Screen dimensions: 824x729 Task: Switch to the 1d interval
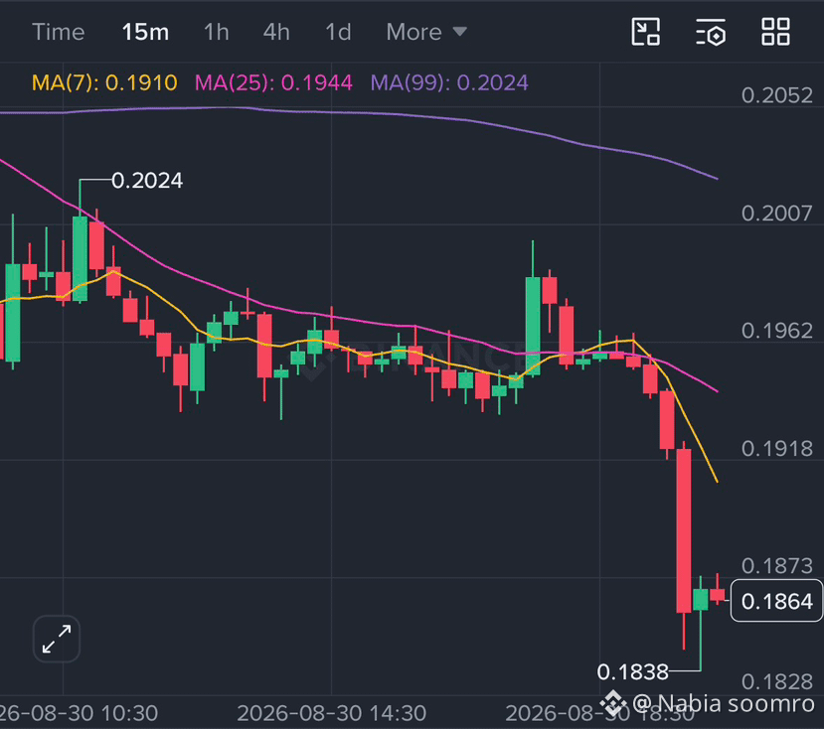click(338, 32)
